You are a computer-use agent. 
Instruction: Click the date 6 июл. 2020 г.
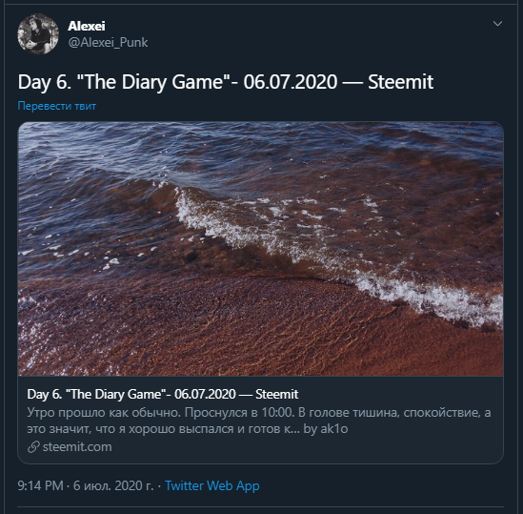[113, 485]
